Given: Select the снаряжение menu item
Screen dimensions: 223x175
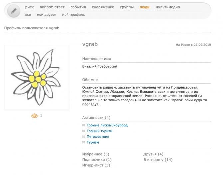Looking at the screenshot, I should (x=103, y=7).
